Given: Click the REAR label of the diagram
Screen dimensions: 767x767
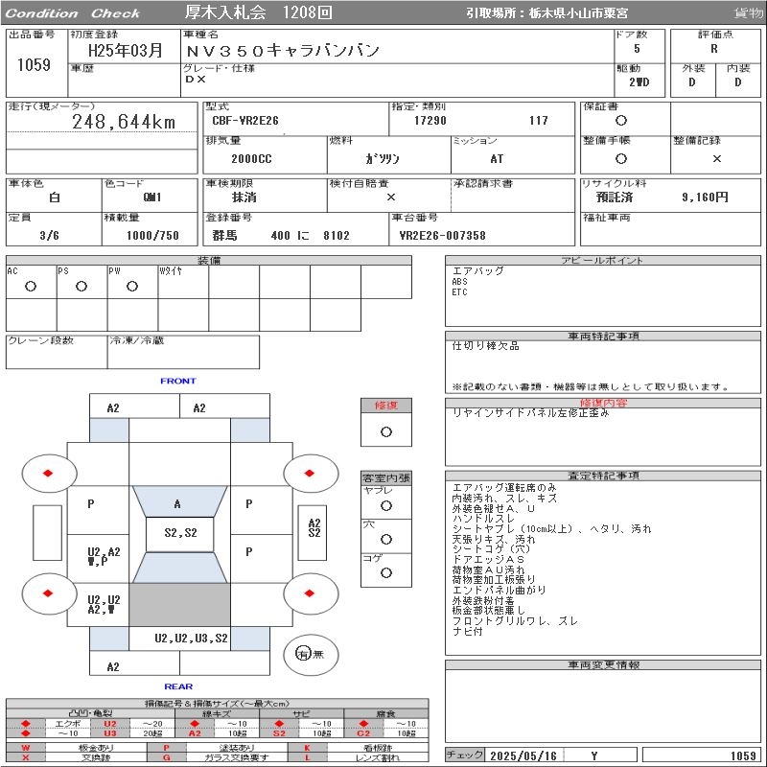Looking at the screenshot, I should tap(178, 686).
